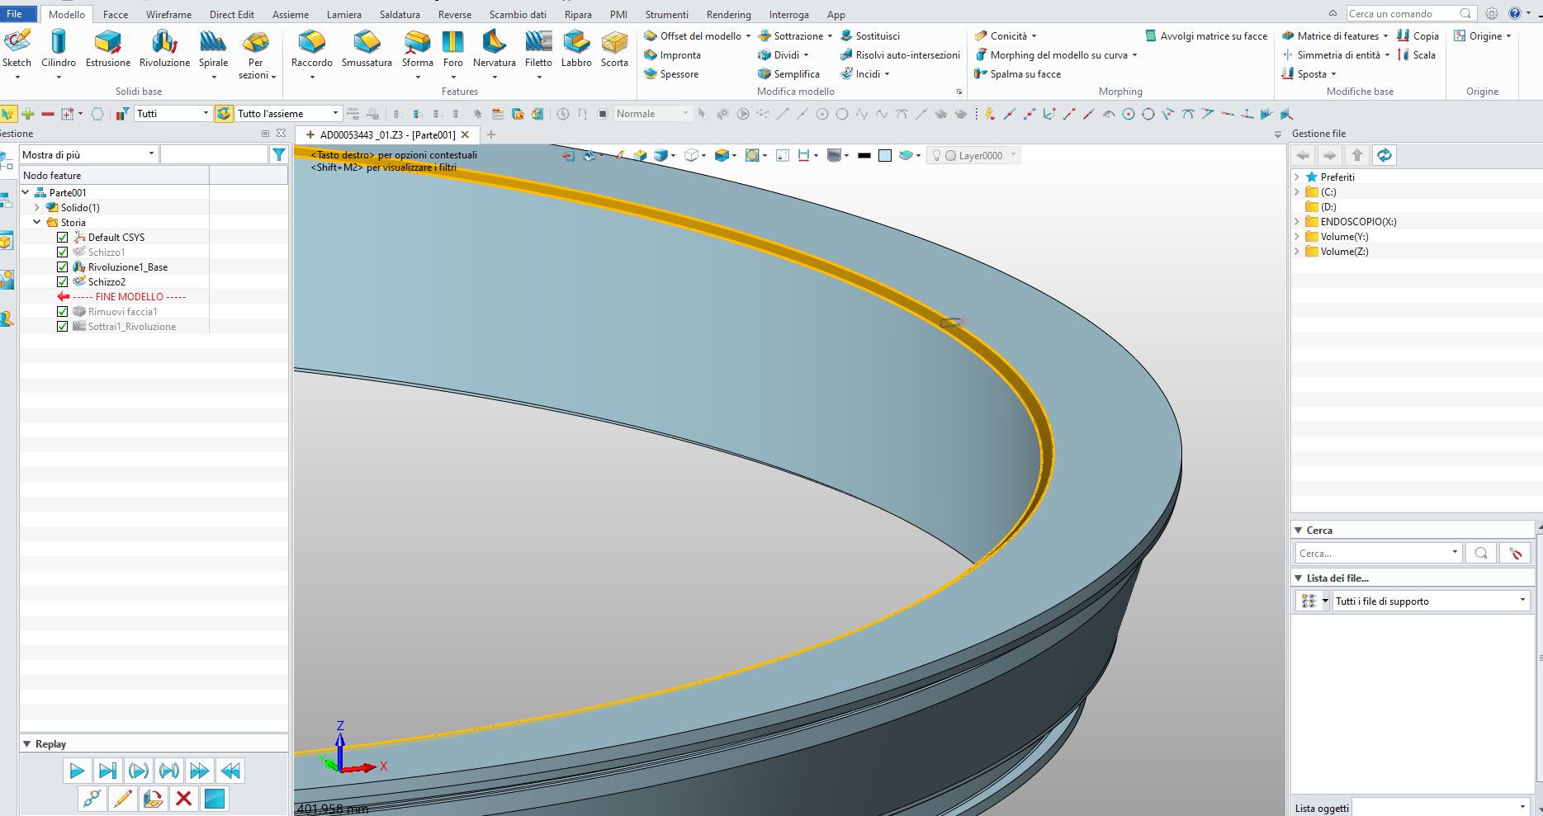Run Risolvi auto-intersezioni
Viewport: 1543px width, 816px height.
click(x=900, y=55)
